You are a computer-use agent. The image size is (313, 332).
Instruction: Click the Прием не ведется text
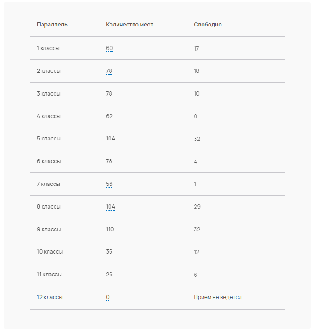(x=218, y=297)
